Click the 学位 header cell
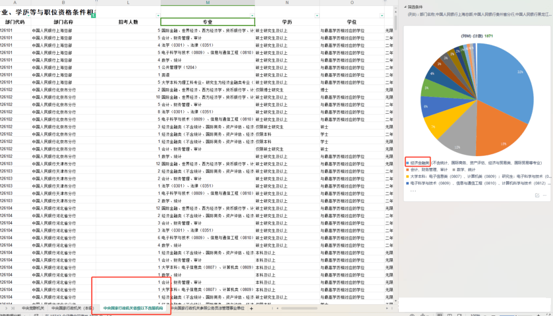Viewport: 553px width, 316px height. pyautogui.click(x=352, y=22)
